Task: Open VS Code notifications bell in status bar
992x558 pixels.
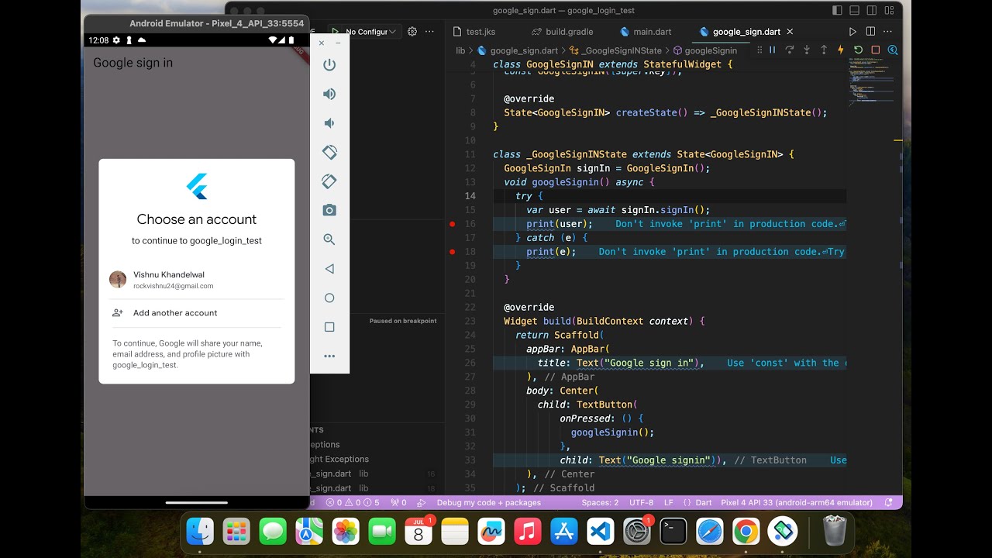Action: point(889,502)
